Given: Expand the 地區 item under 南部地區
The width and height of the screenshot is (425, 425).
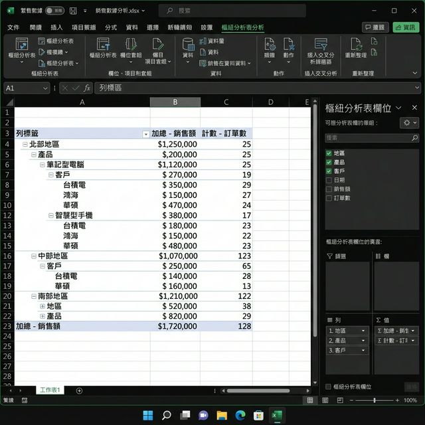Looking at the screenshot, I should (42, 306).
